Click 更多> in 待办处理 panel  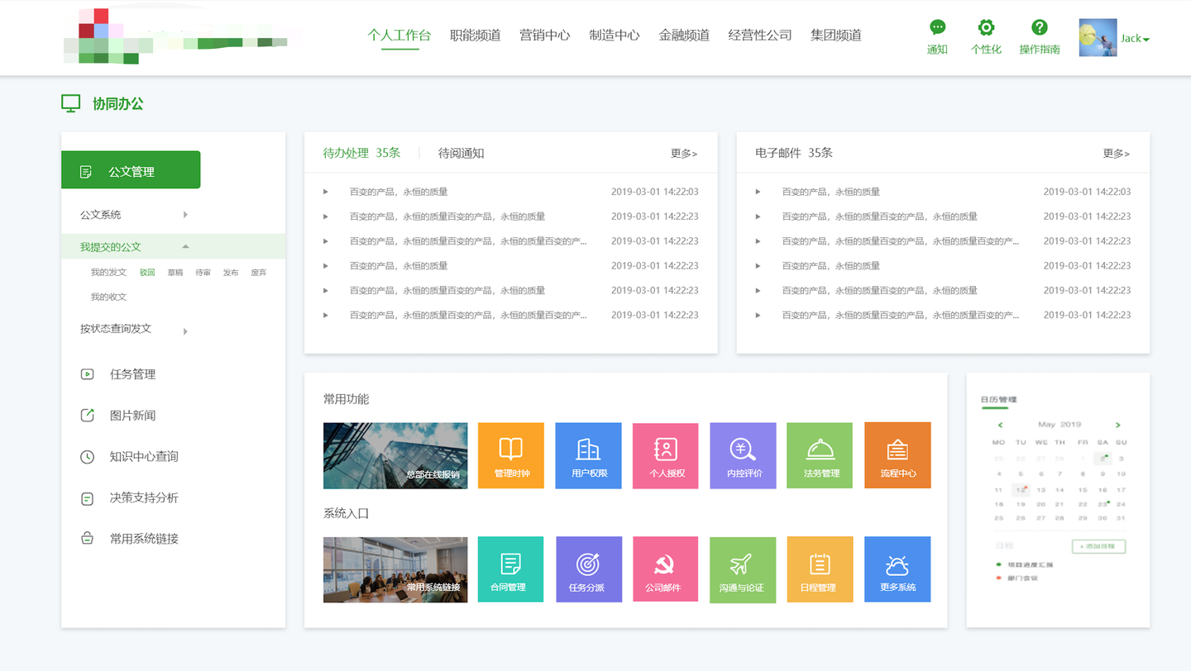[684, 154]
